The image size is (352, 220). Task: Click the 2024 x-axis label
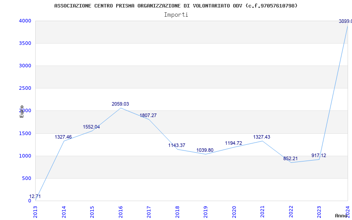click(x=348, y=212)
